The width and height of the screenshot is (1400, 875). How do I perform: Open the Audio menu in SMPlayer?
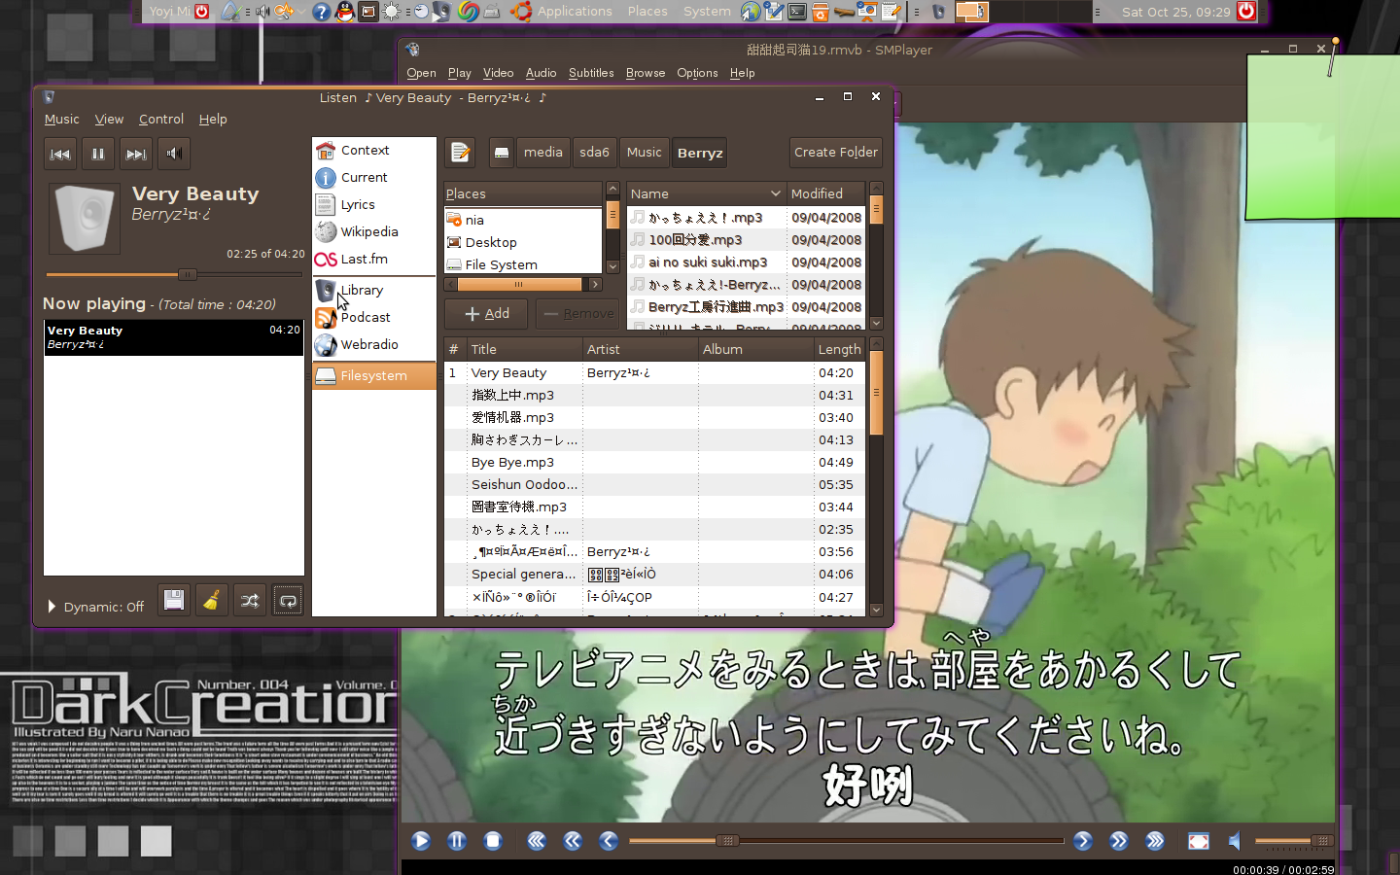point(541,73)
